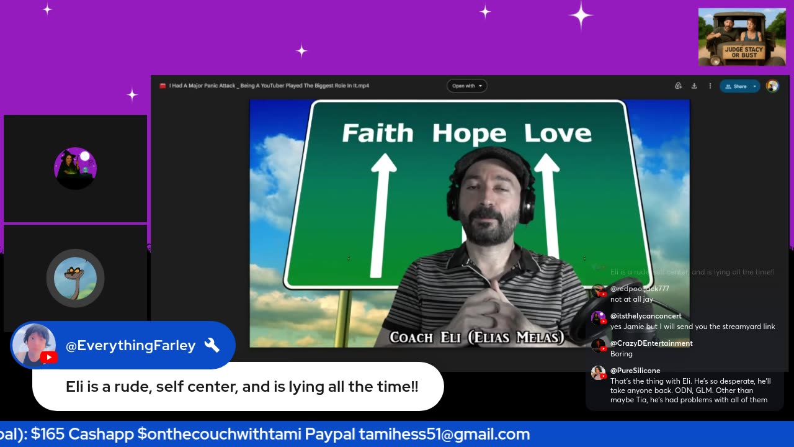Click the Coach Eli video player area
The height and width of the screenshot is (447, 794).
click(x=470, y=223)
